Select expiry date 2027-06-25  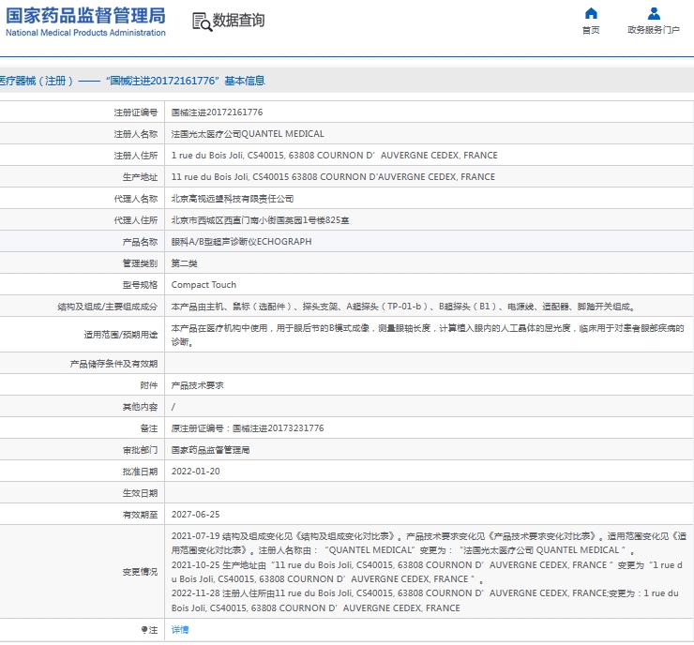pyautogui.click(x=196, y=514)
